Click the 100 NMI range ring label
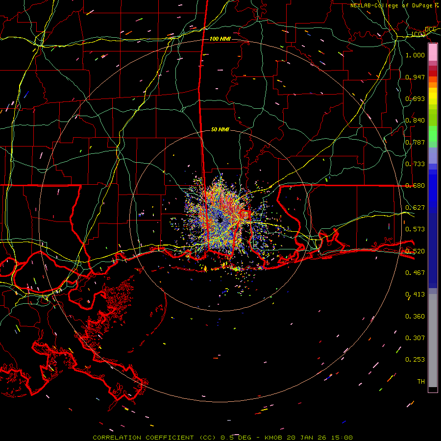Screen dimensions: 441x441 [x=220, y=39]
